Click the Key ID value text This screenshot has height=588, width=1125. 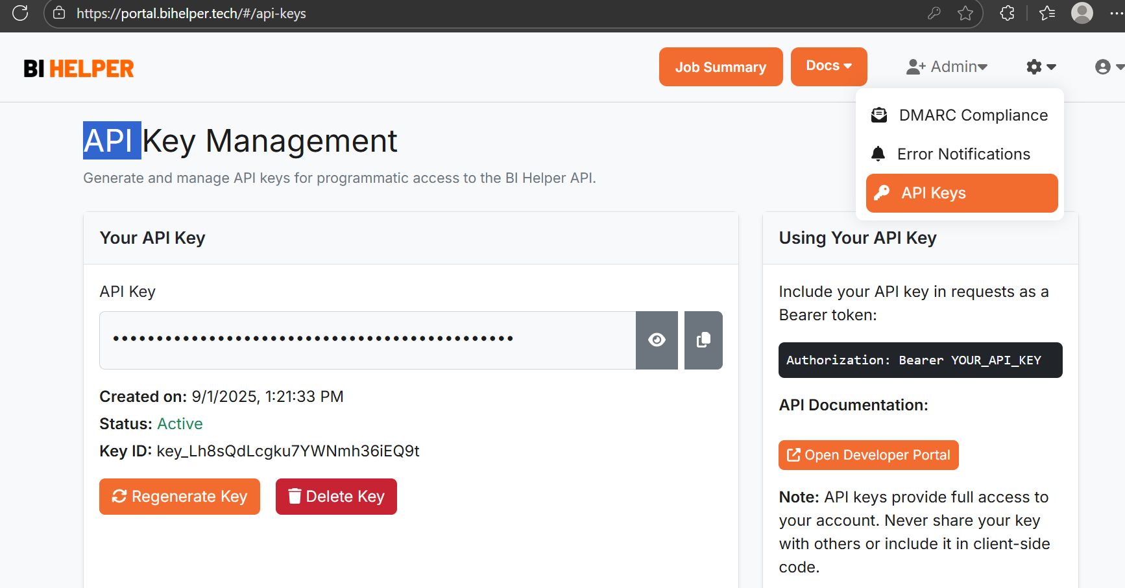(x=288, y=451)
